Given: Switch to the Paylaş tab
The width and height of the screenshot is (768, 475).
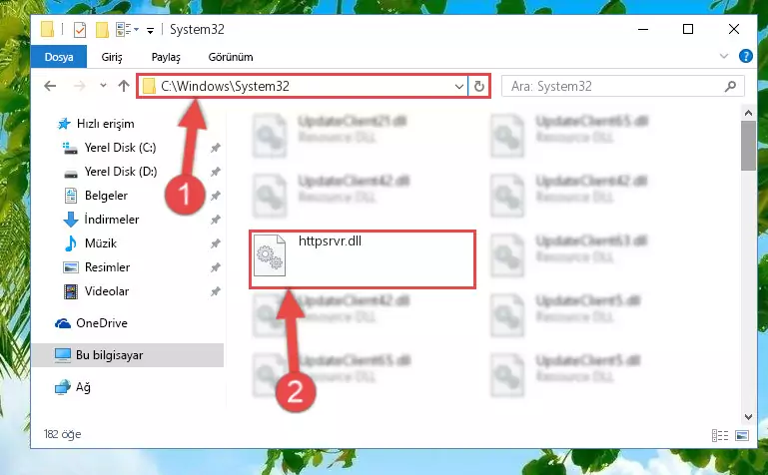Looking at the screenshot, I should (x=166, y=57).
